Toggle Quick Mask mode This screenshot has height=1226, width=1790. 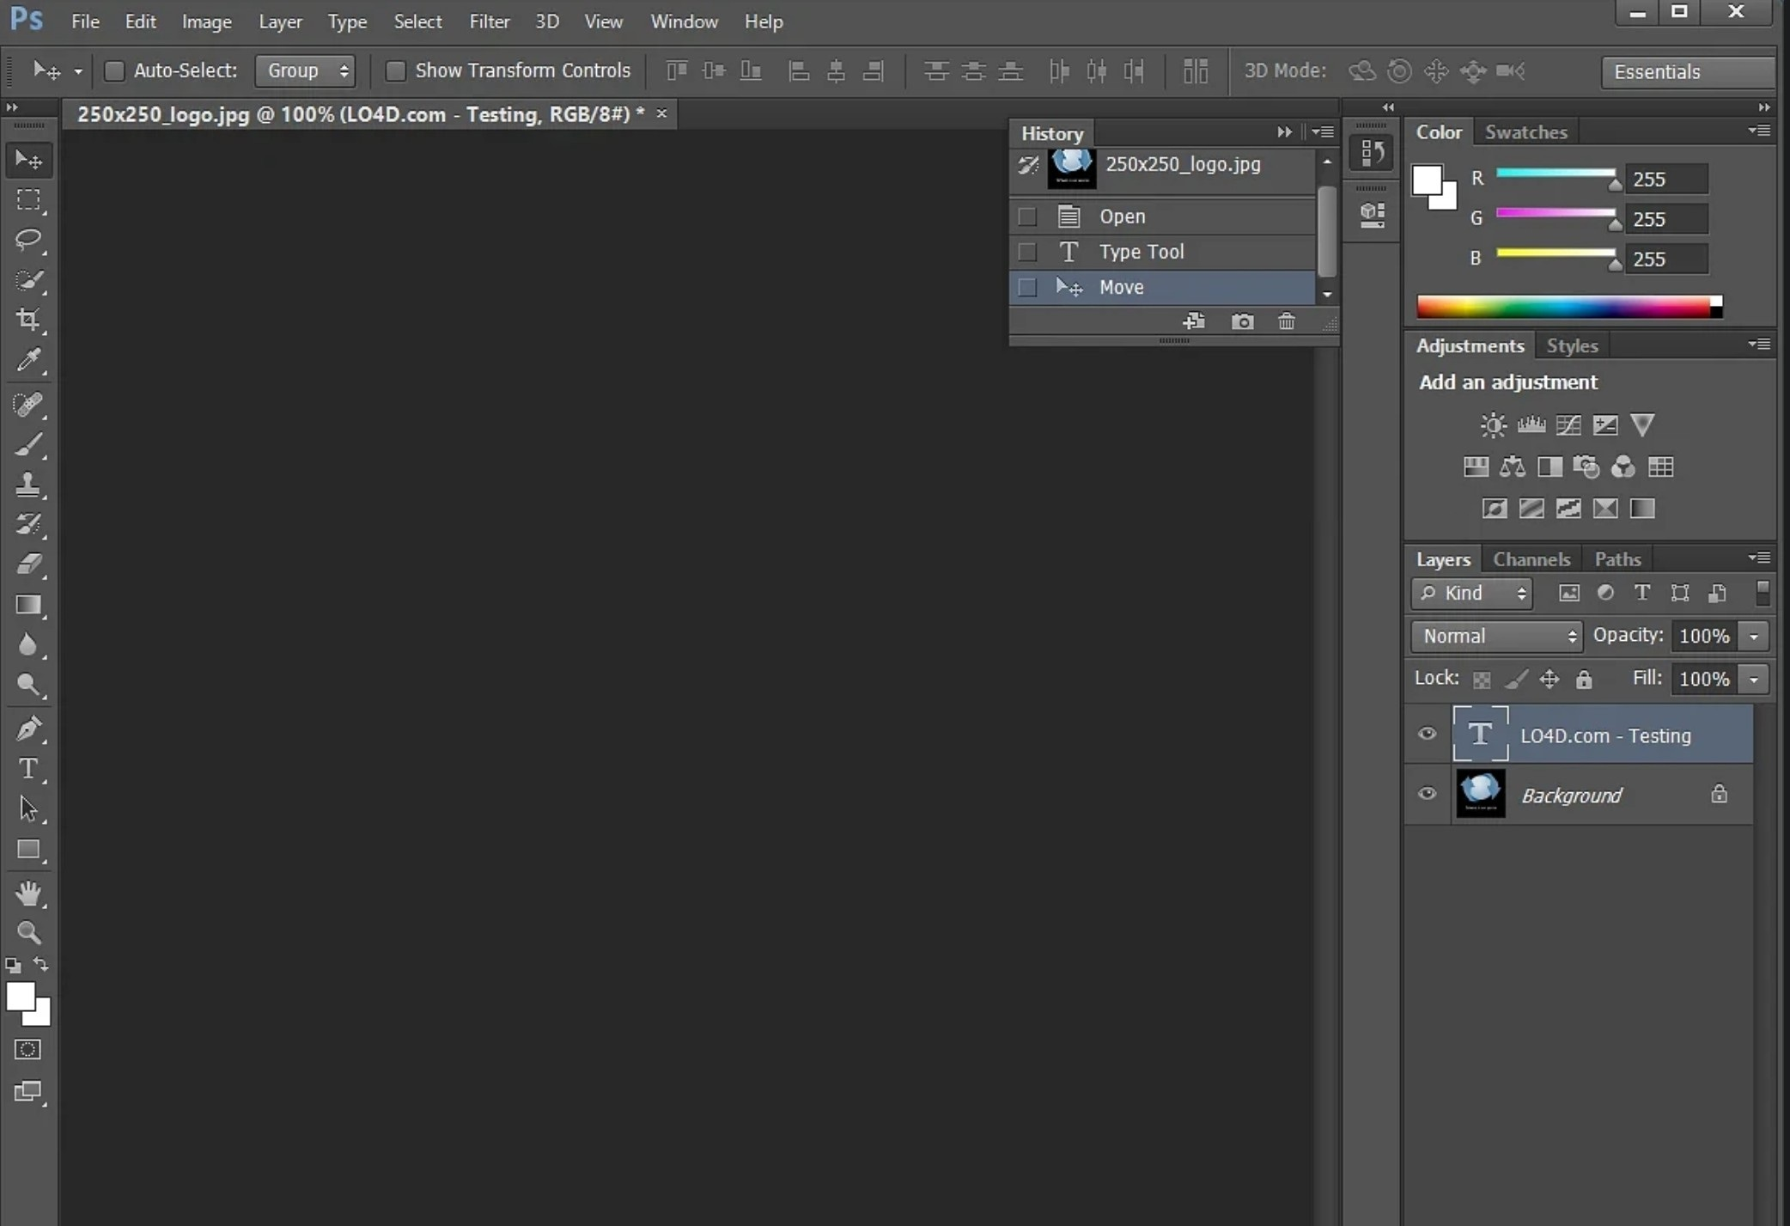click(x=28, y=1050)
